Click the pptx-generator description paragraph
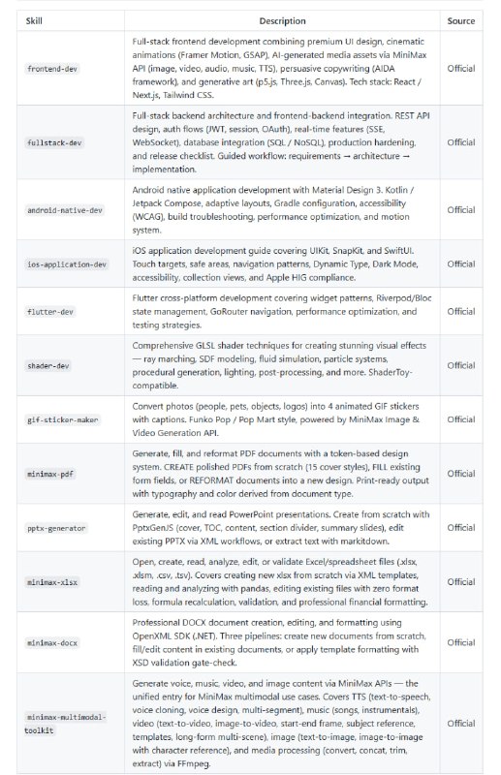 pos(280,527)
